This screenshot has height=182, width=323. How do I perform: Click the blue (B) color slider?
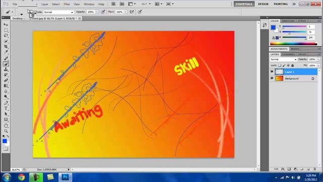pyautogui.click(x=294, y=37)
